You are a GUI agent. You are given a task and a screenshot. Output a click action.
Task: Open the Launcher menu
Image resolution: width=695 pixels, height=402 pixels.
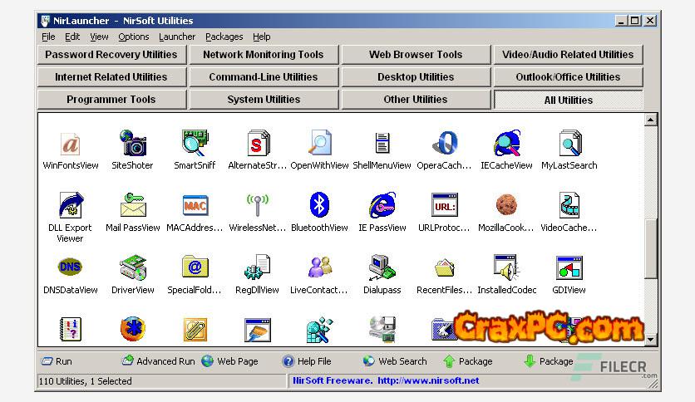tap(177, 37)
